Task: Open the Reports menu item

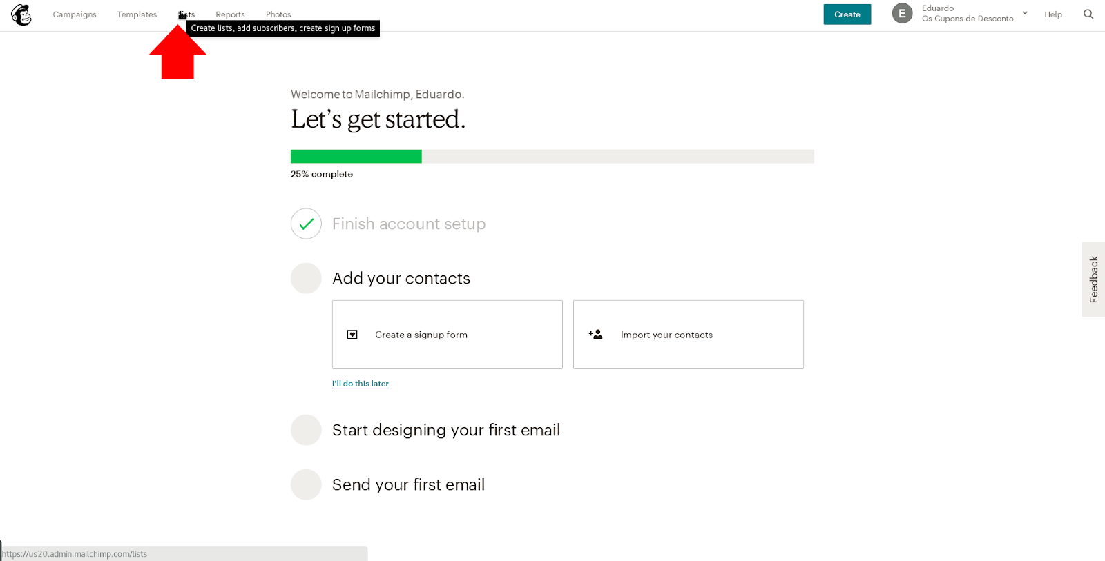Action: pyautogui.click(x=230, y=14)
